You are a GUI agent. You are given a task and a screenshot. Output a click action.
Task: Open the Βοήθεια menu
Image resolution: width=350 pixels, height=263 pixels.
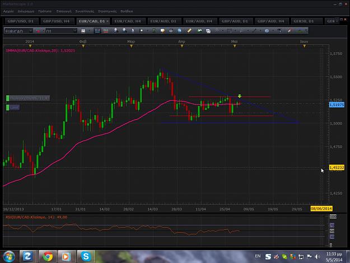127,11
